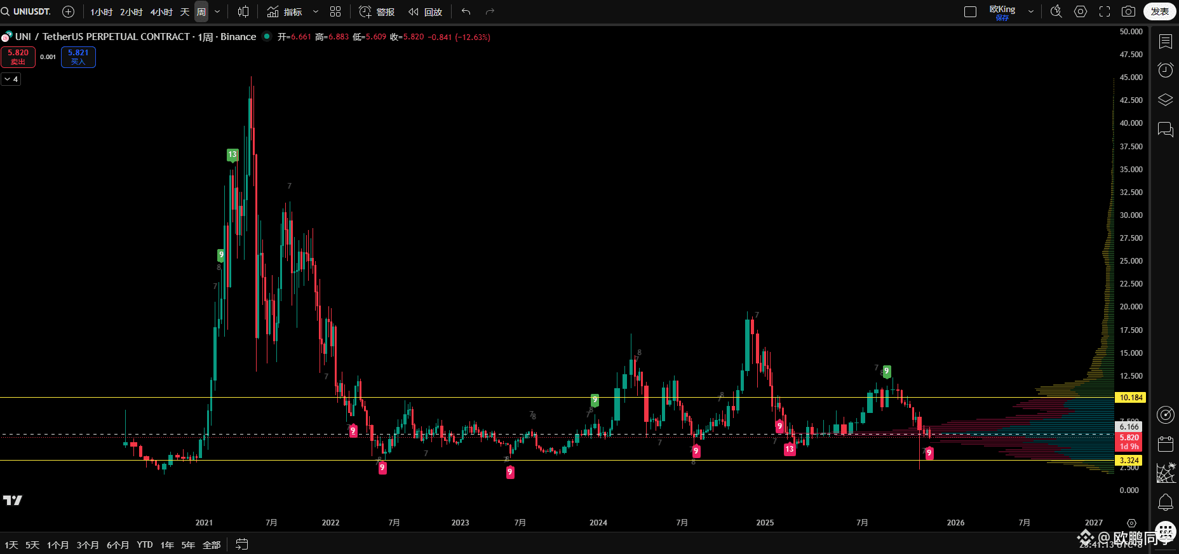Open the economic calendar sidebar icon
The height and width of the screenshot is (554, 1179).
point(1166,443)
